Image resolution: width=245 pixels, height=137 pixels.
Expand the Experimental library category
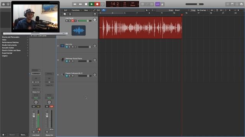pyautogui.click(x=15, y=53)
